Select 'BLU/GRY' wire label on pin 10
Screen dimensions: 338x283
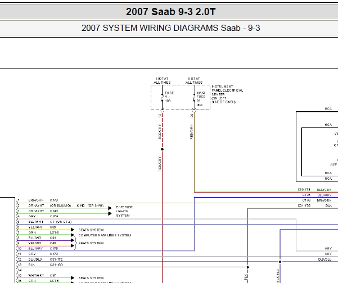(35, 249)
